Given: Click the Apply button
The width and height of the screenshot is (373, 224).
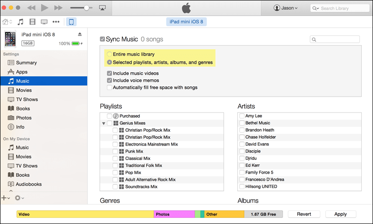Looking at the screenshot, I should pos(341,214).
